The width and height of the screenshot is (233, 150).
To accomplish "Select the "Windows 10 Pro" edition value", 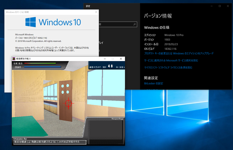I will 174,35.
